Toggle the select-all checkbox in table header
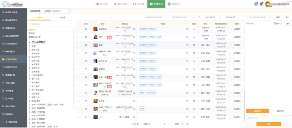Screen dimensions: 292x128 click(78, 24)
